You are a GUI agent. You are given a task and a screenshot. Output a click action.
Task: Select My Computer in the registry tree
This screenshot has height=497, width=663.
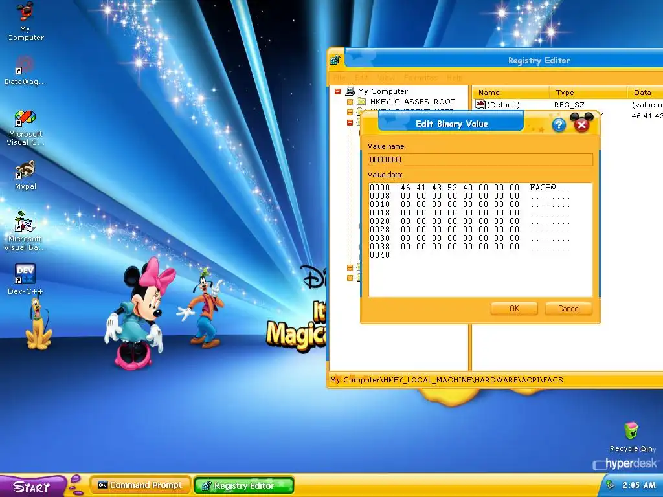click(383, 91)
